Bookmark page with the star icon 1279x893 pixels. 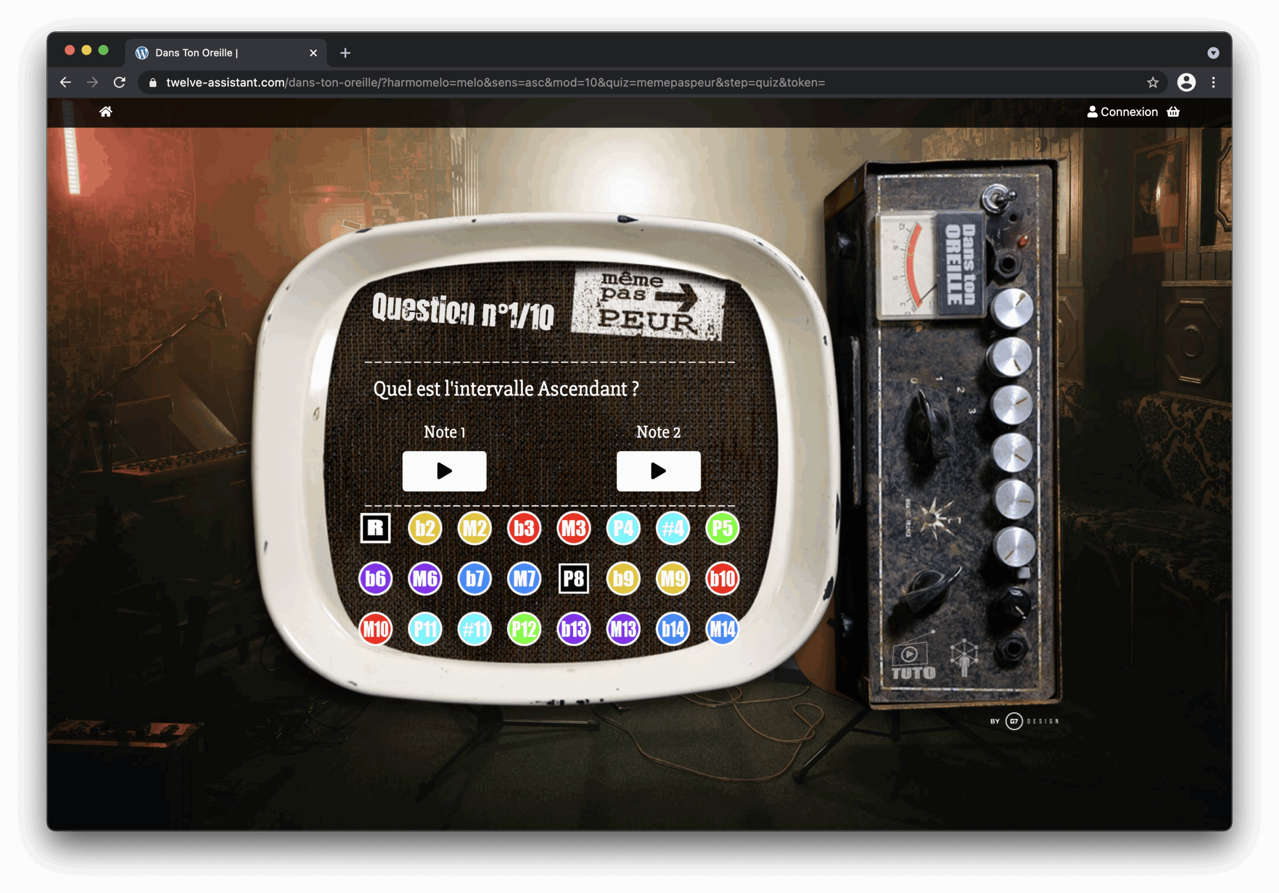coord(1153,82)
